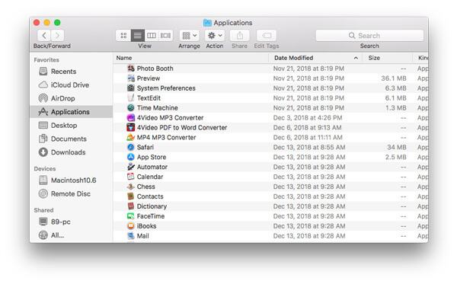The image size is (457, 284).
Task: Click the Edit Tags toolbar icon
Action: (x=267, y=36)
